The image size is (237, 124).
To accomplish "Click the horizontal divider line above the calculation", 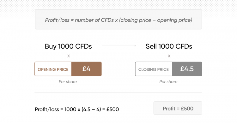I will (118, 92).
